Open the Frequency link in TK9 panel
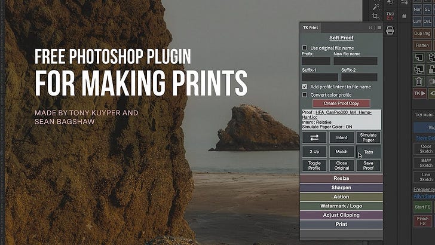 coord(424,189)
